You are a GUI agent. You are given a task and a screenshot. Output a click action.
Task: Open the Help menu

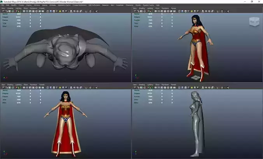(158, 5)
